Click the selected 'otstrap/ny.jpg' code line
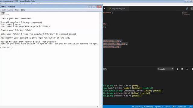 pos(112,46)
